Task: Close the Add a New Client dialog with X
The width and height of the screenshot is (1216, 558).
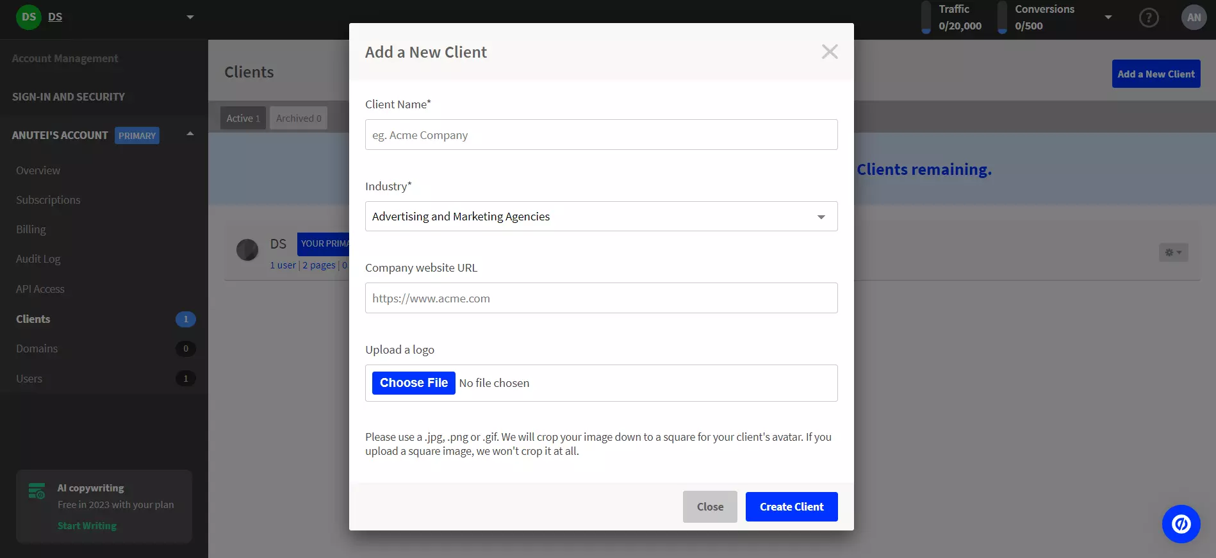Action: tap(830, 52)
